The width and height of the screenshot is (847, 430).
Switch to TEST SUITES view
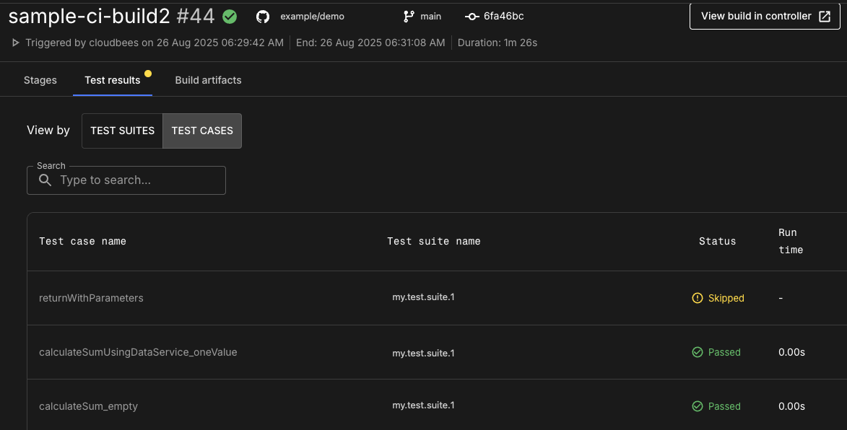122,131
